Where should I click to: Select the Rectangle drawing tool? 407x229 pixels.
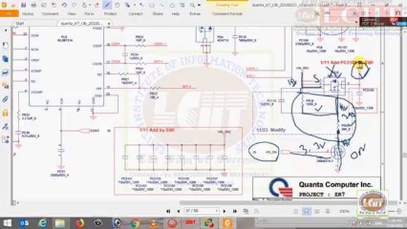(152, 5)
